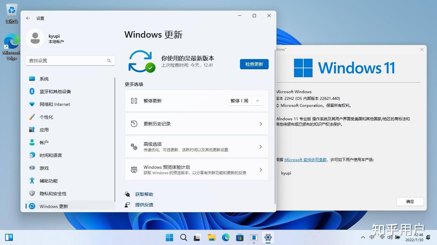Click the 检查更新 button
Viewport: 437px width, 245px height.
[x=254, y=64]
